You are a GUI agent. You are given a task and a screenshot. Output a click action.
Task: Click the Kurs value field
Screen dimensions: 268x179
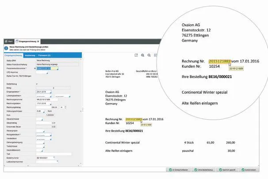point(45,115)
